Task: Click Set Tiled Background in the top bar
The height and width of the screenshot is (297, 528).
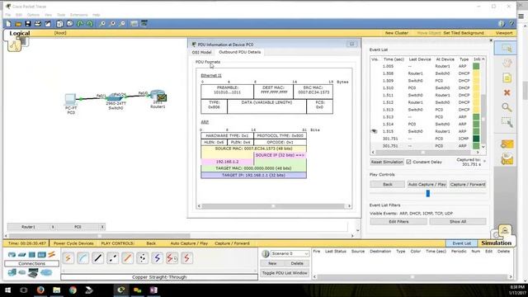Action: 464,33
